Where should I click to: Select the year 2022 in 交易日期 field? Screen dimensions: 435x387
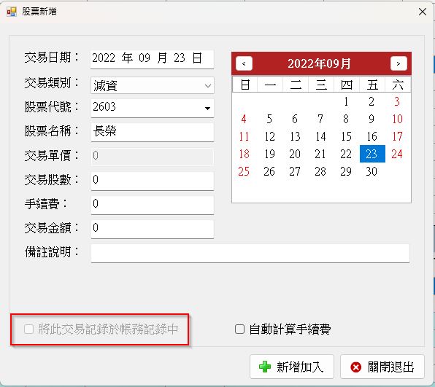(104, 58)
